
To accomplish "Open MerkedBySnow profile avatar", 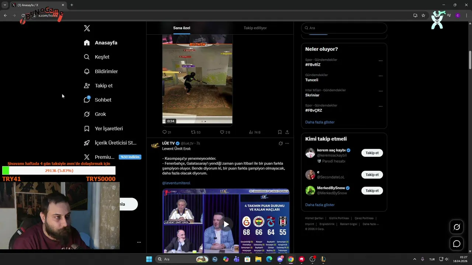I will pyautogui.click(x=310, y=190).
